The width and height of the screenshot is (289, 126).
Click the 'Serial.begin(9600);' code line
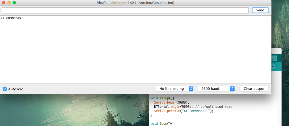click(172, 102)
